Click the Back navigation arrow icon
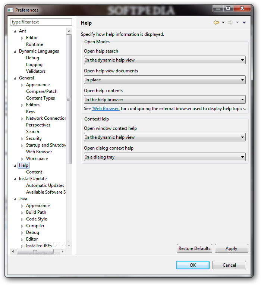The width and height of the screenshot is (261, 285). (216, 22)
